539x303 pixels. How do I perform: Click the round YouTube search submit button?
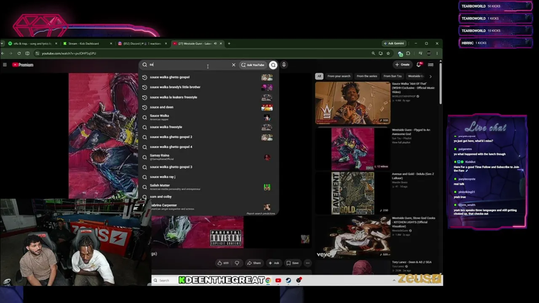coord(273,65)
